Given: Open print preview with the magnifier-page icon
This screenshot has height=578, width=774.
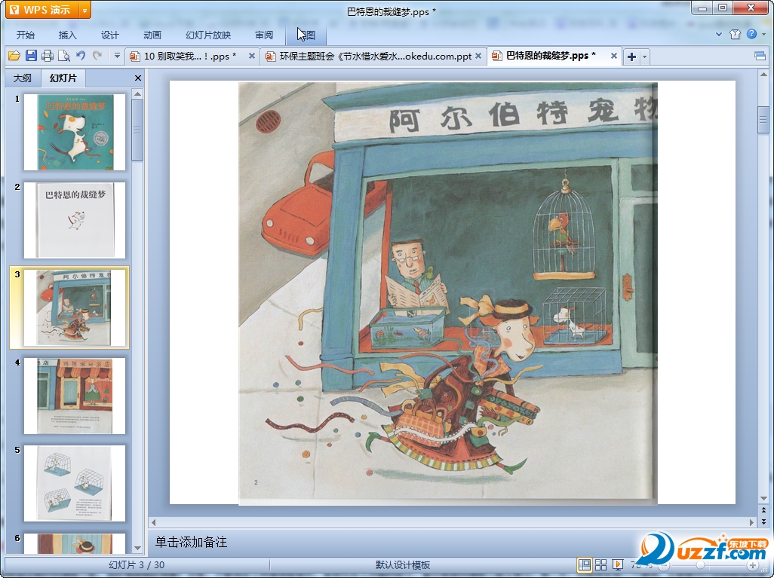Looking at the screenshot, I should 64,56.
